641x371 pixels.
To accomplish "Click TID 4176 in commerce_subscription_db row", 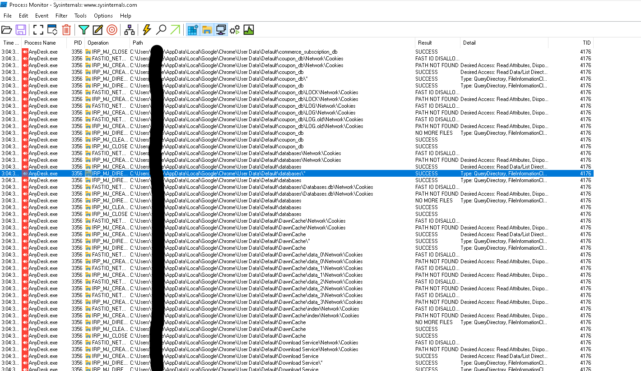I will tap(585, 52).
